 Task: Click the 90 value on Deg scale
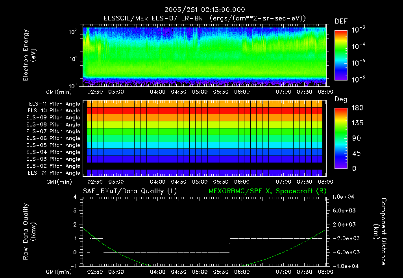[357, 139]
